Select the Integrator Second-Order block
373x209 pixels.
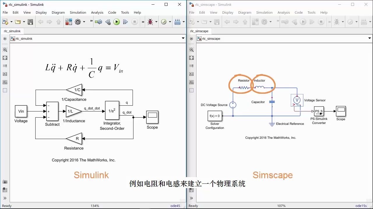pyautogui.click(x=112, y=110)
